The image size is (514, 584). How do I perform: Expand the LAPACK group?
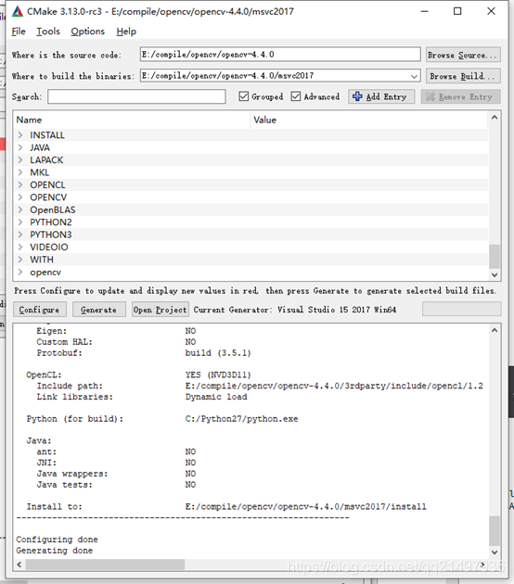point(20,159)
